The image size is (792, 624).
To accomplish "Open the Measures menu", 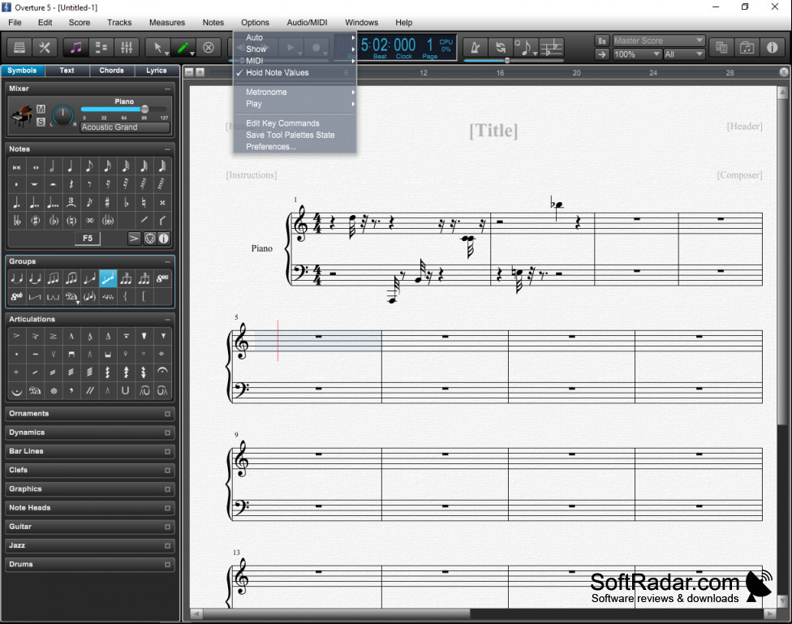I will (167, 22).
